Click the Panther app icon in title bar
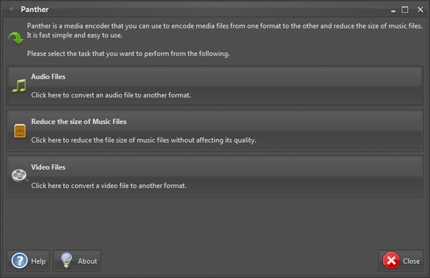The height and width of the screenshot is (278, 430). coord(10,9)
